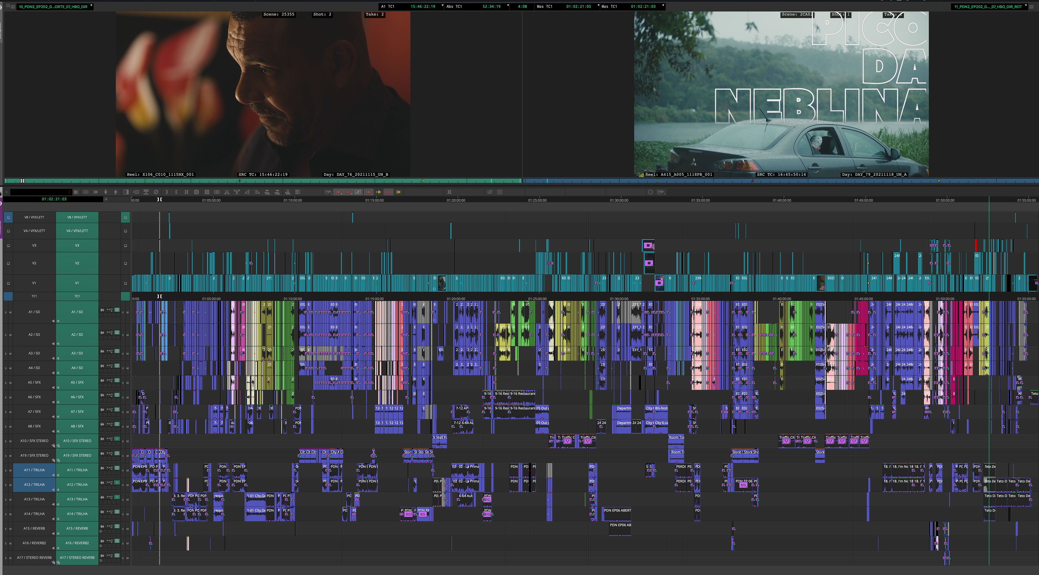
Task: Select the second red segment arrow tool
Action: pyautogui.click(x=368, y=192)
